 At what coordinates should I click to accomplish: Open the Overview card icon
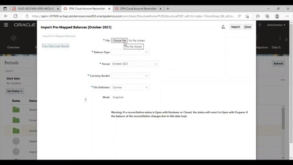13,38
